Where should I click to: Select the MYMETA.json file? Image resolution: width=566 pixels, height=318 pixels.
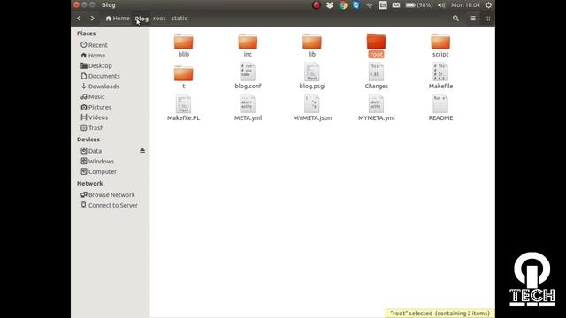(x=312, y=108)
